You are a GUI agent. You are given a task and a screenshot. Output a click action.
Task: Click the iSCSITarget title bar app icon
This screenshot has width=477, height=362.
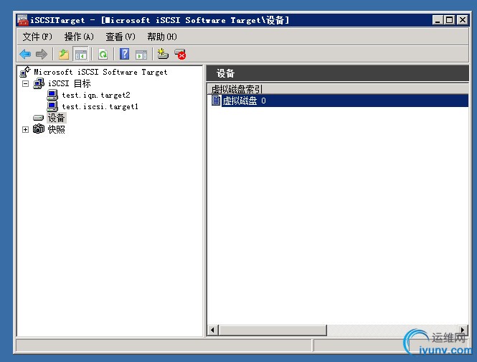tap(23, 20)
